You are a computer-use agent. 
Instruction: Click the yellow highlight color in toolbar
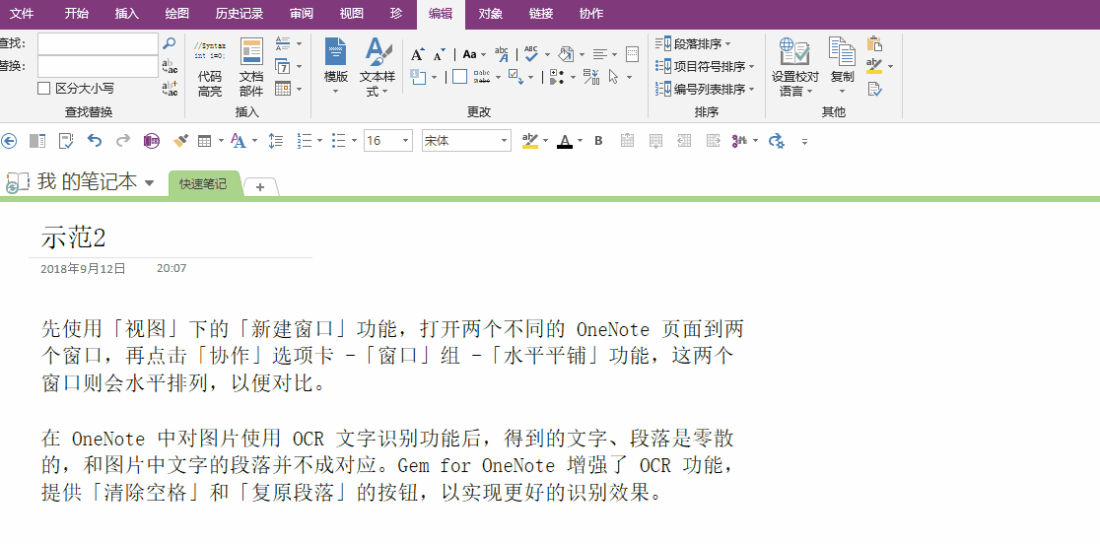click(529, 141)
